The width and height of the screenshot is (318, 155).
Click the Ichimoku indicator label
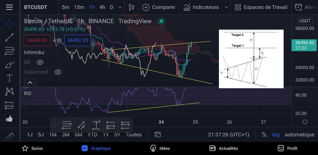click(x=34, y=52)
